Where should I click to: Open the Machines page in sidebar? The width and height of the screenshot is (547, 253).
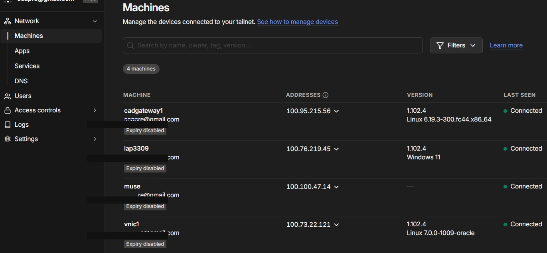[51, 36]
